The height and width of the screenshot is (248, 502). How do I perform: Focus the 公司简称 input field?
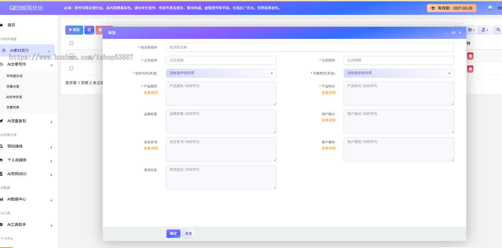399,61
